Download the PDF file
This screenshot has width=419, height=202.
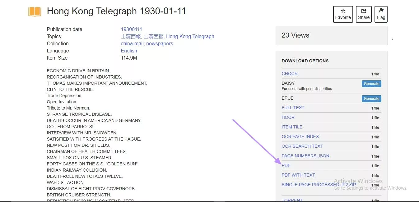[286, 165]
